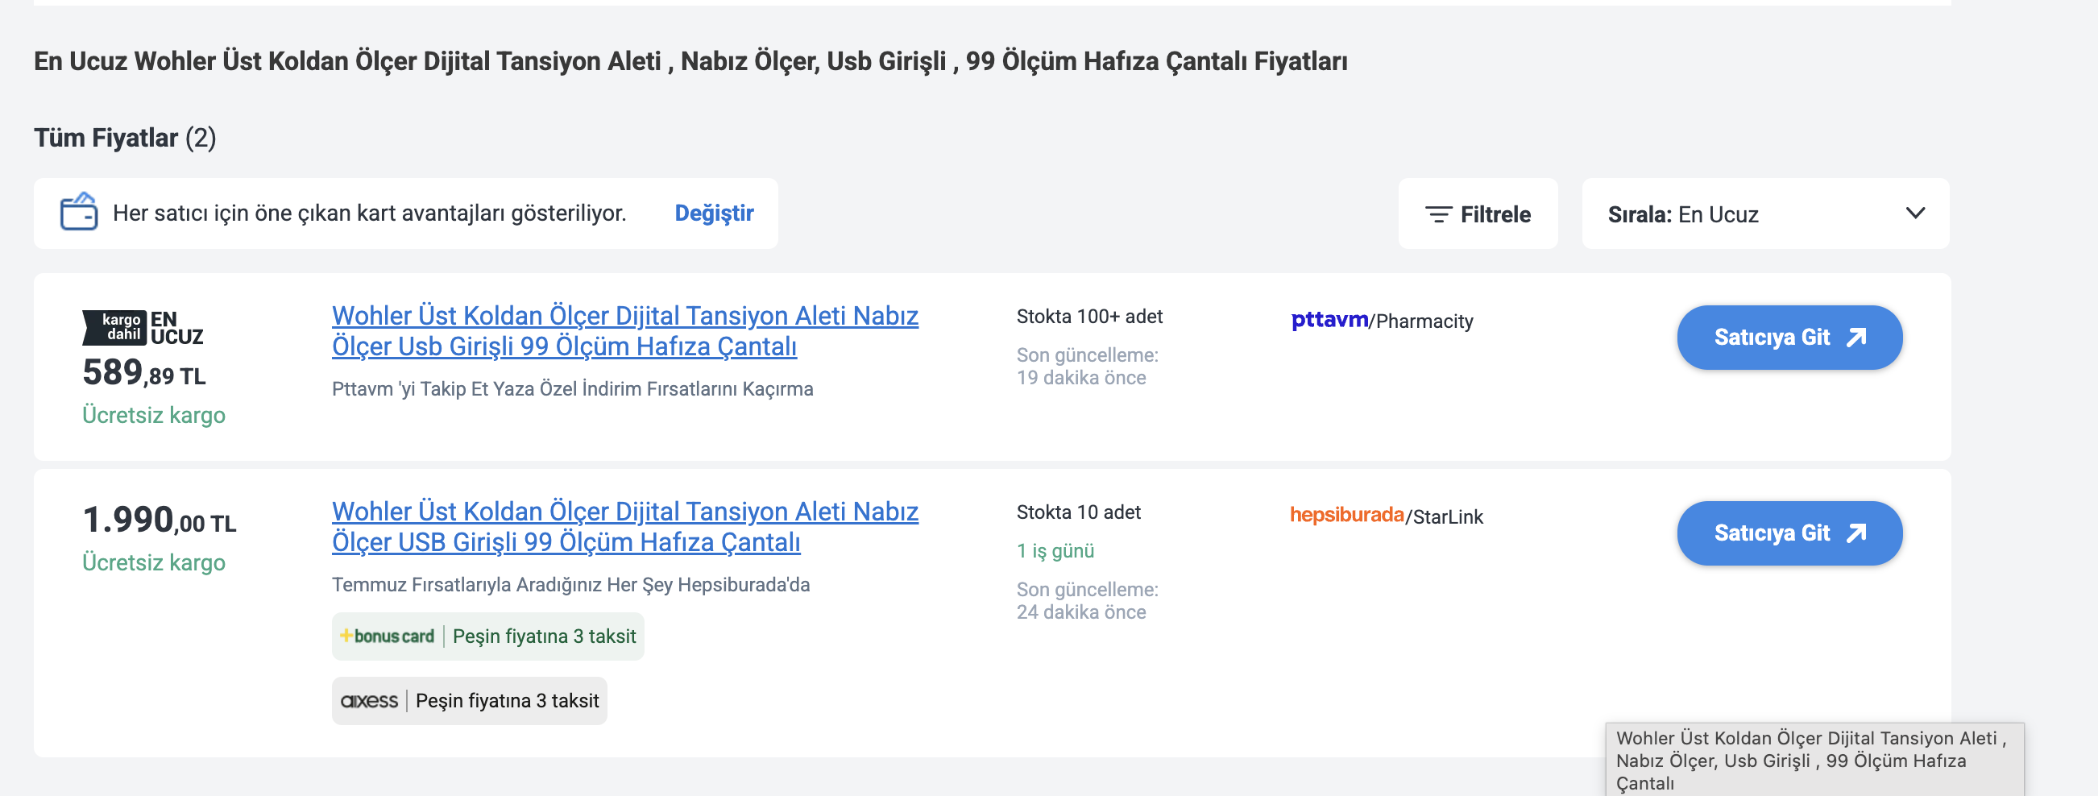Click Satıcıya Git for hepsiburada offer
Viewport: 2098px width, 796px height.
click(1789, 533)
